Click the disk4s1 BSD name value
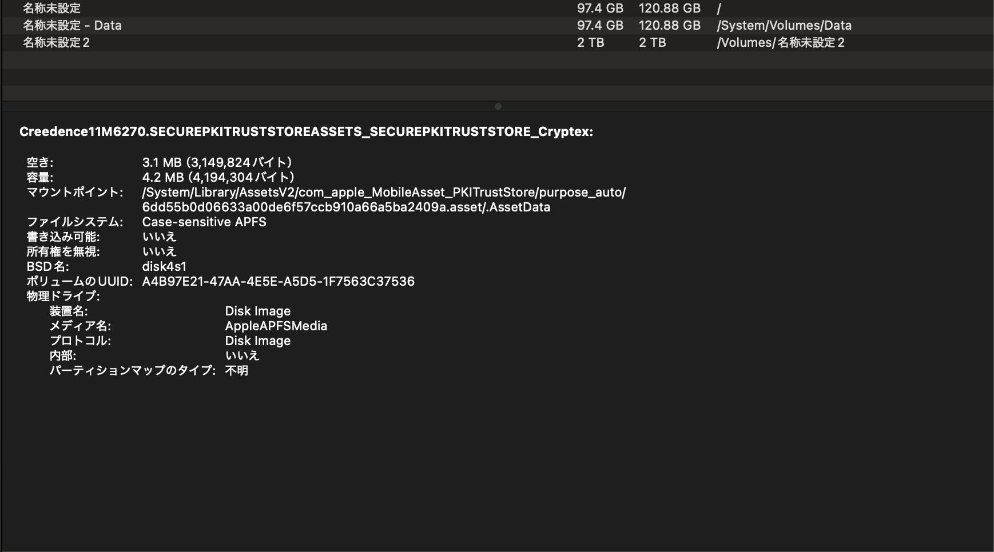 (x=164, y=266)
